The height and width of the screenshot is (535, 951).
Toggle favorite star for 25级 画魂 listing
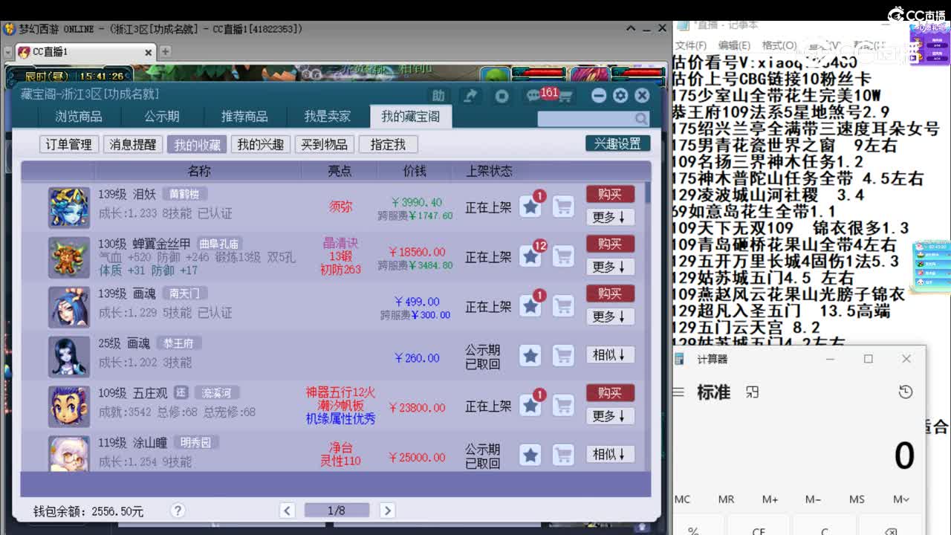[x=530, y=356]
